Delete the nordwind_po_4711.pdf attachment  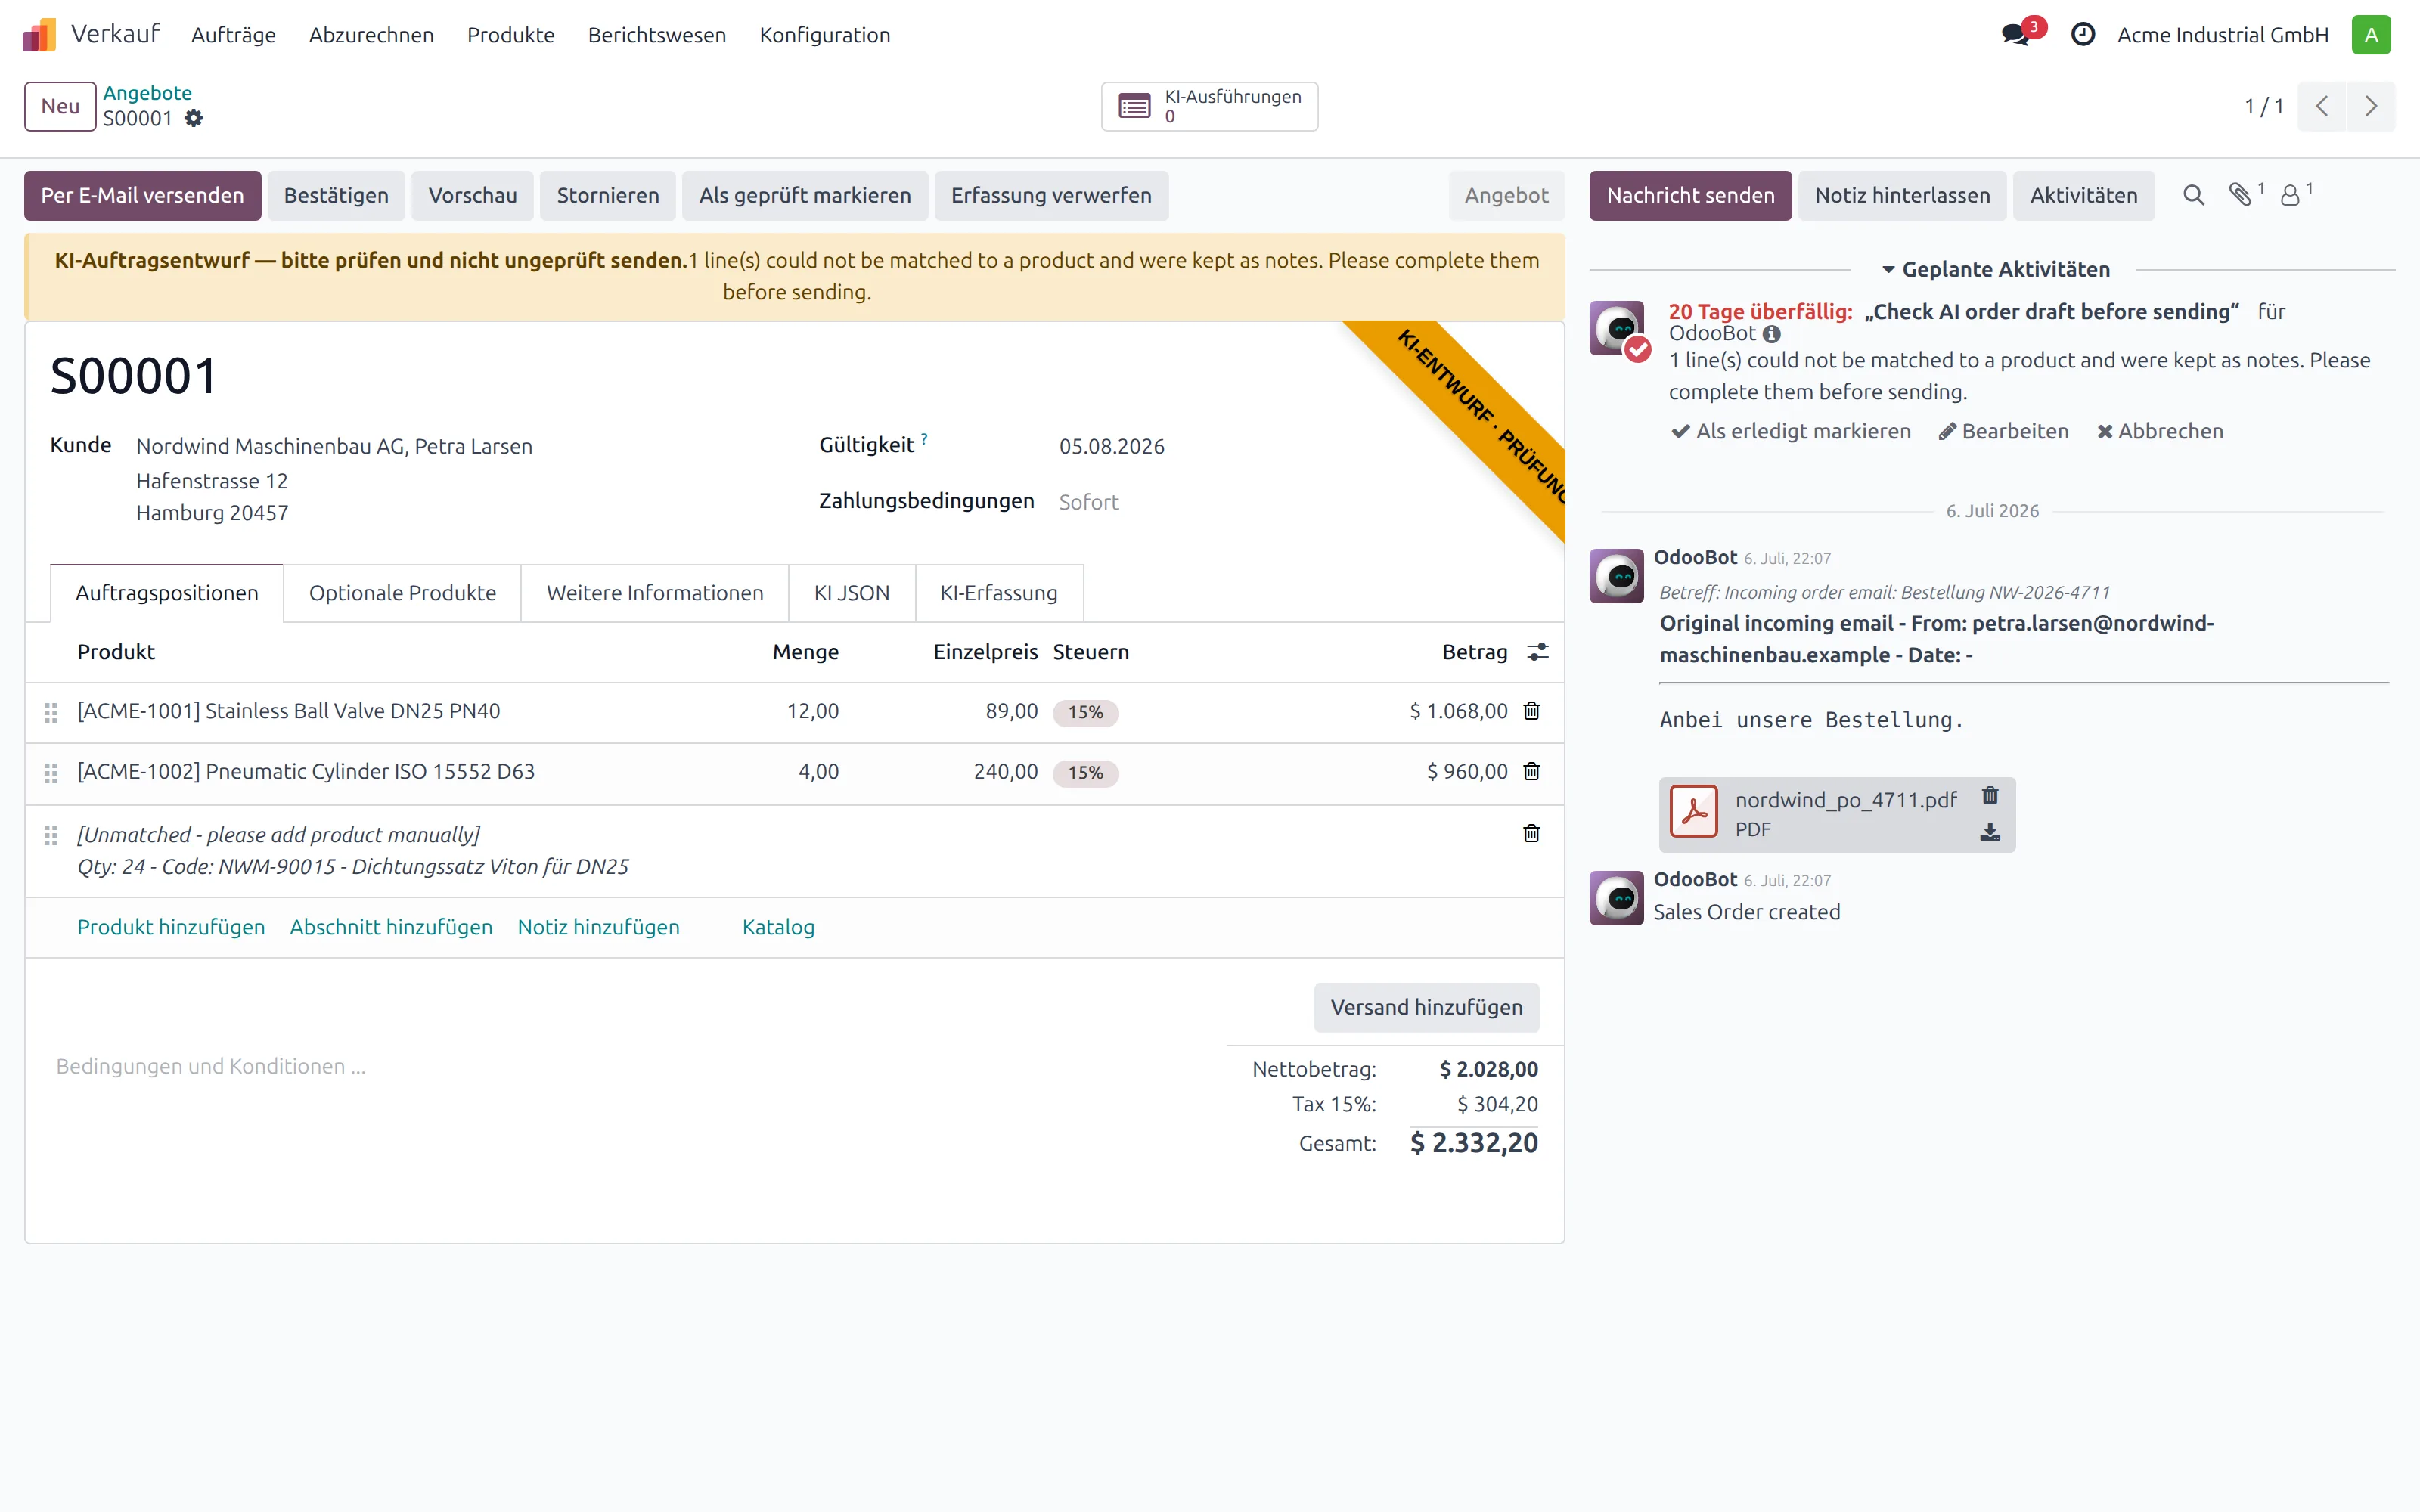coord(1990,796)
